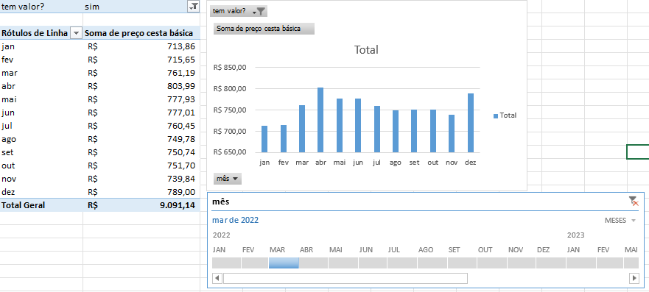Click the Total legend entry

pyautogui.click(x=505, y=115)
